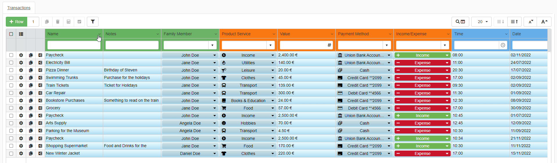
Task: Click the share icon on Car Repair row
Action: [40, 93]
